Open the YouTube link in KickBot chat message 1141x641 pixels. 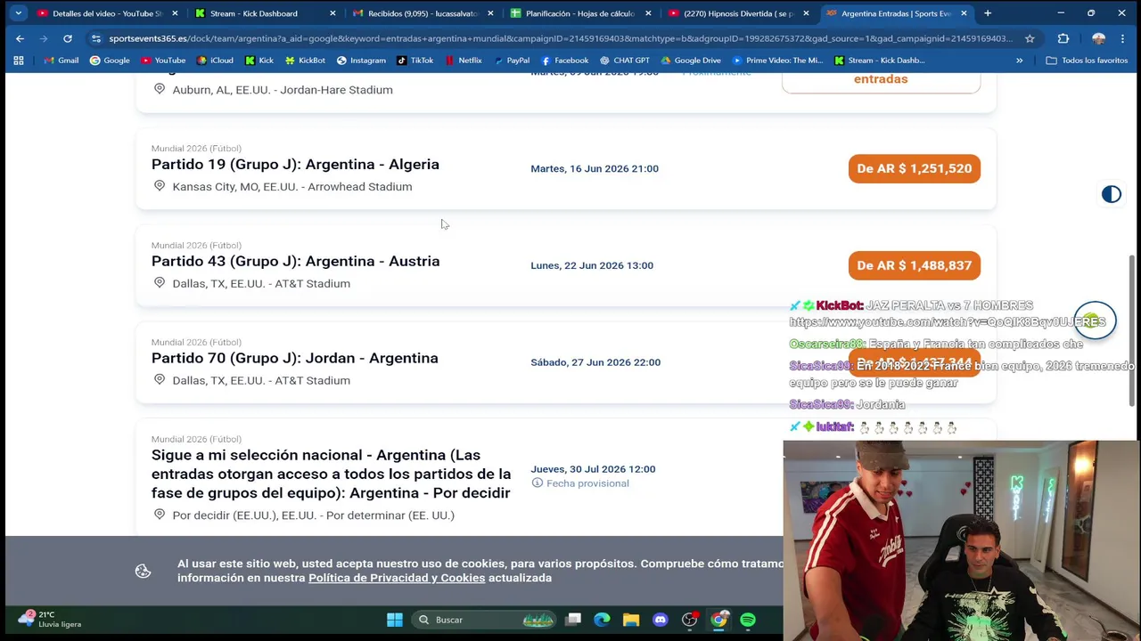[x=947, y=322]
